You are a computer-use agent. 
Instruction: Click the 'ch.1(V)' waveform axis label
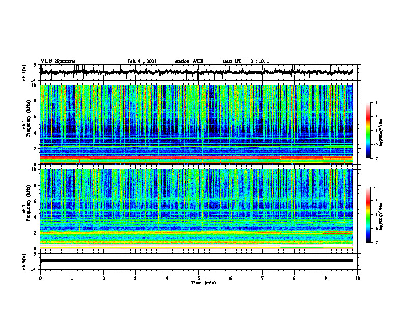pyautogui.click(x=24, y=72)
